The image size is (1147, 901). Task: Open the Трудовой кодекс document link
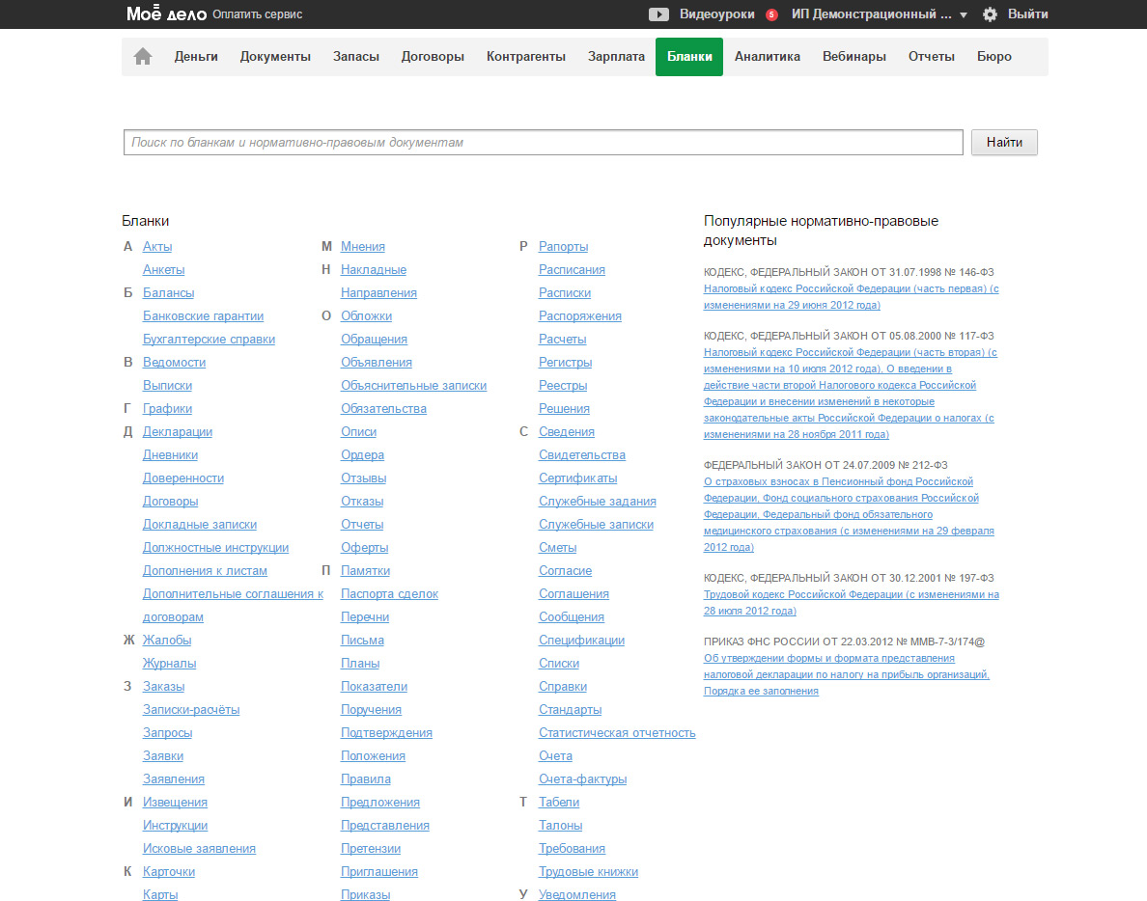pos(851,595)
